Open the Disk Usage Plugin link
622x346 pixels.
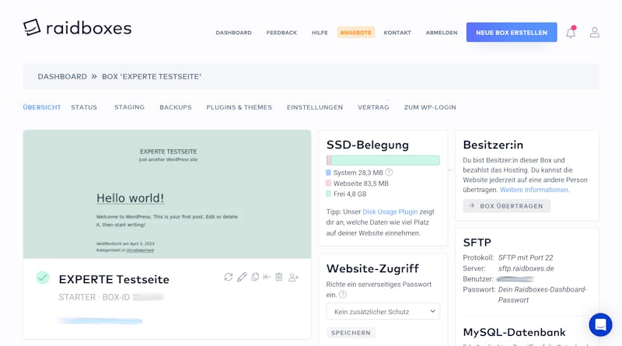point(390,211)
